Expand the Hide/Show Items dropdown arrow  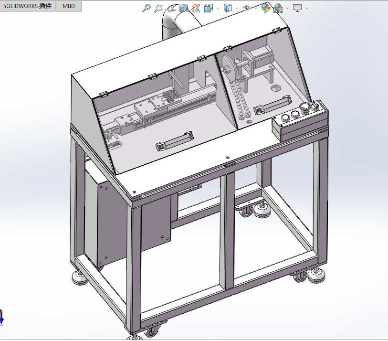pyautogui.click(x=256, y=8)
